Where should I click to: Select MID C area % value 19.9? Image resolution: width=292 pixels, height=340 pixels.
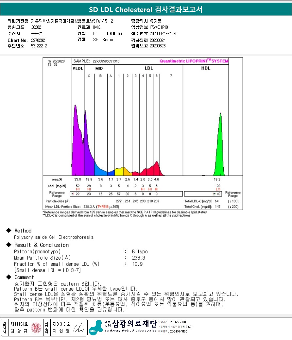[89, 179]
